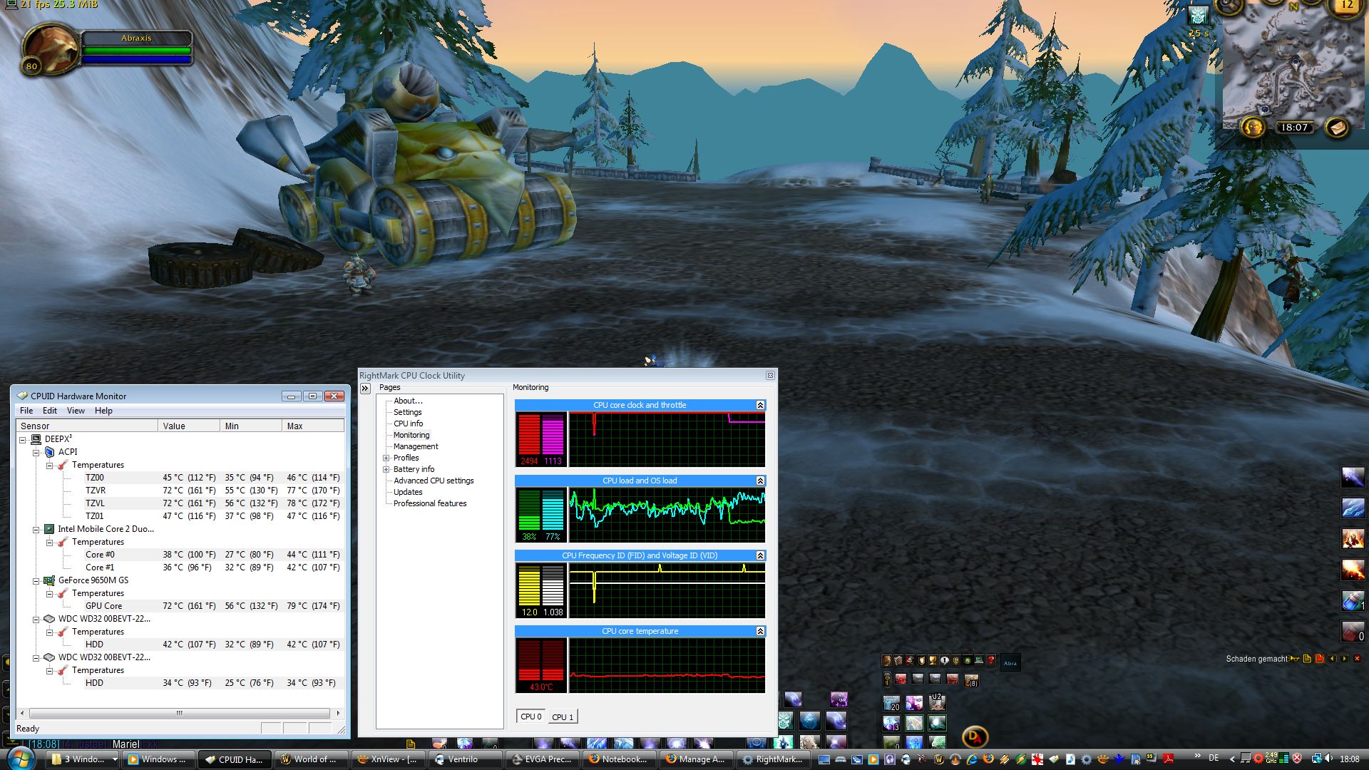1369x770 pixels.
Task: Click the horn icon beside Schaden gemacht
Action: [x=1295, y=659]
